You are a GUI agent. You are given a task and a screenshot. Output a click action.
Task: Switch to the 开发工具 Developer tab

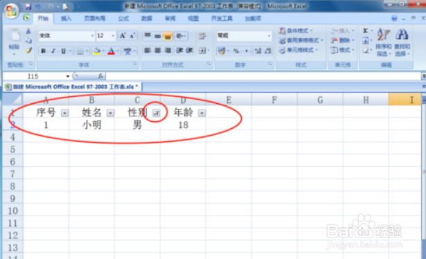222,19
